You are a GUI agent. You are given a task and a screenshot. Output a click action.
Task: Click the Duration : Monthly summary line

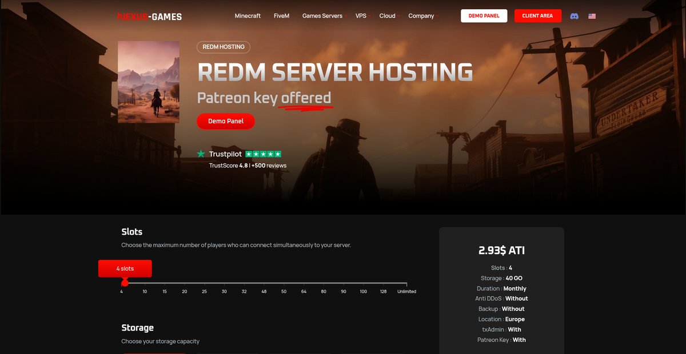pyautogui.click(x=501, y=288)
